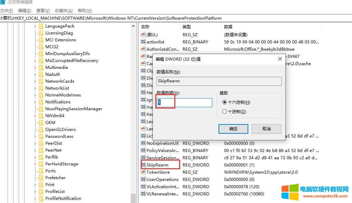Image resolution: width=352 pixels, height=203 pixels.
Task: Click the DWORD icon of VLActivationInt...
Action: pyautogui.click(x=143, y=186)
